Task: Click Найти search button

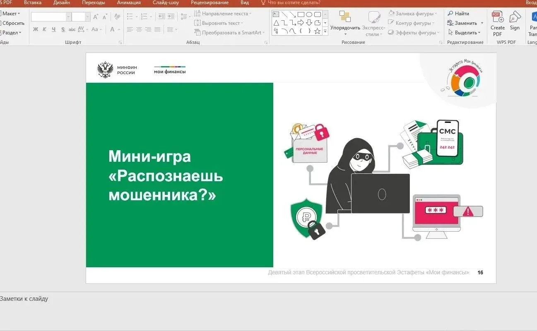Action: [458, 14]
